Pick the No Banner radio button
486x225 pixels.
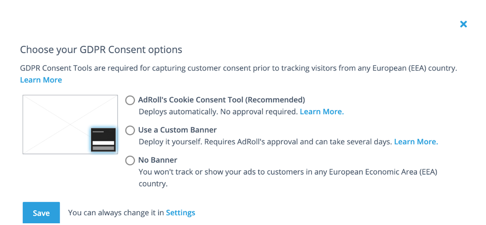[130, 160]
